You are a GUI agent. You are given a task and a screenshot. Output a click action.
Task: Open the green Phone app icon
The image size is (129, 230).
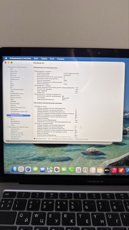[x=71, y=170]
